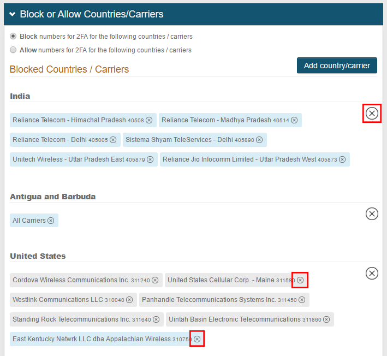Remove Cordova Wireless Communications tag

tap(155, 280)
